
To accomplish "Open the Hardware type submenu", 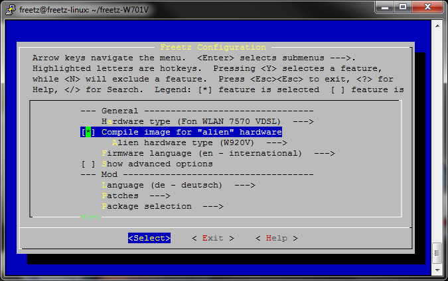I will coord(207,121).
